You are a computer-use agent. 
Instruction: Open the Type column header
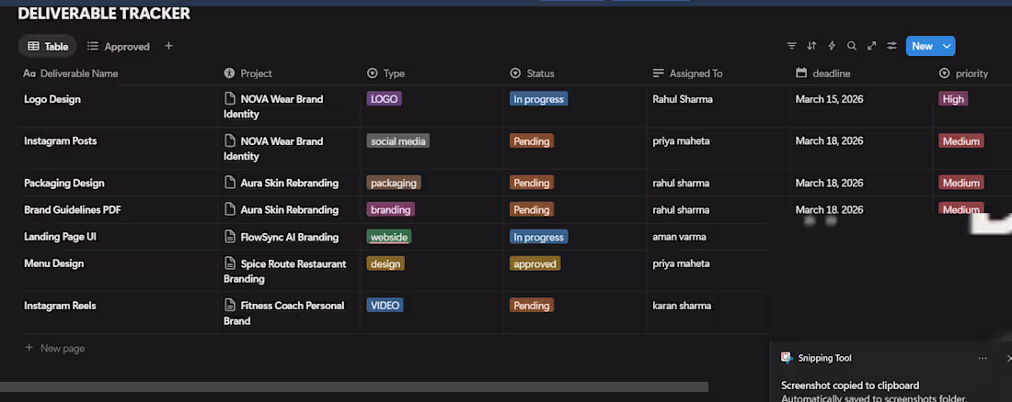386,73
